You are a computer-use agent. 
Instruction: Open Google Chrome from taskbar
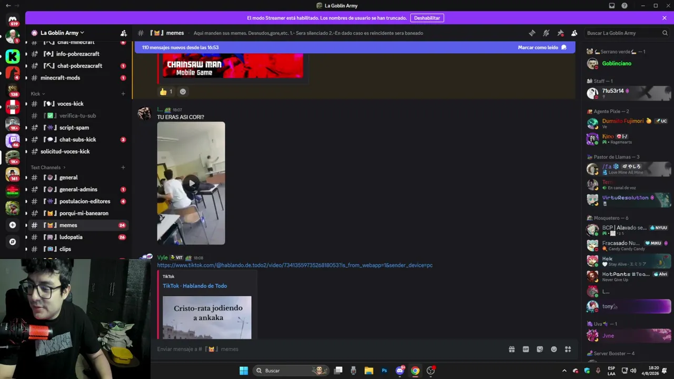415,371
